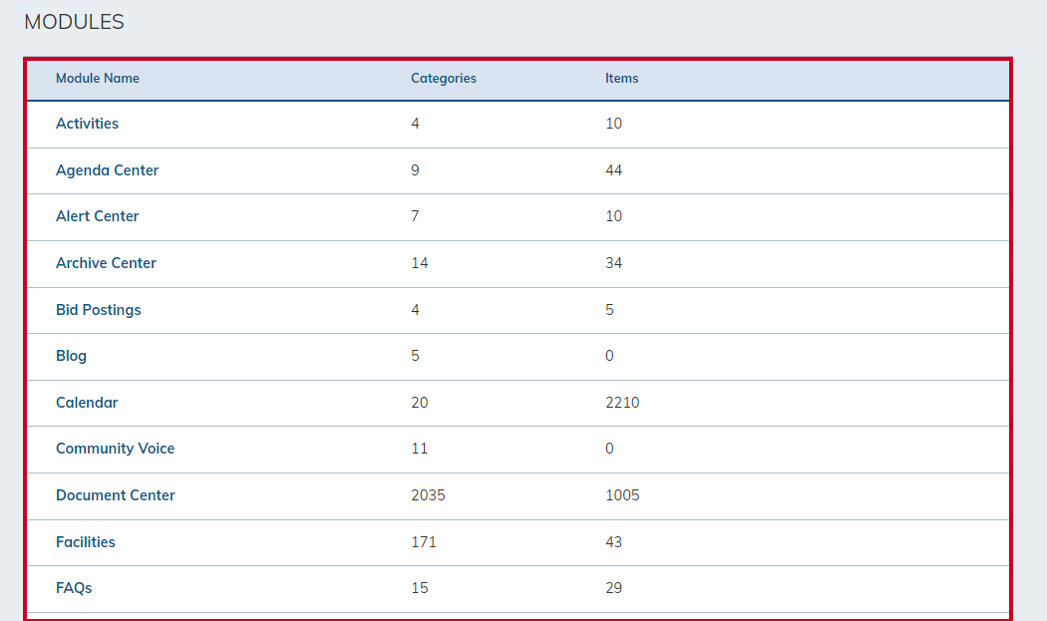Viewport: 1047px width, 621px height.
Task: Select Bid Postings items value 5
Action: click(609, 310)
